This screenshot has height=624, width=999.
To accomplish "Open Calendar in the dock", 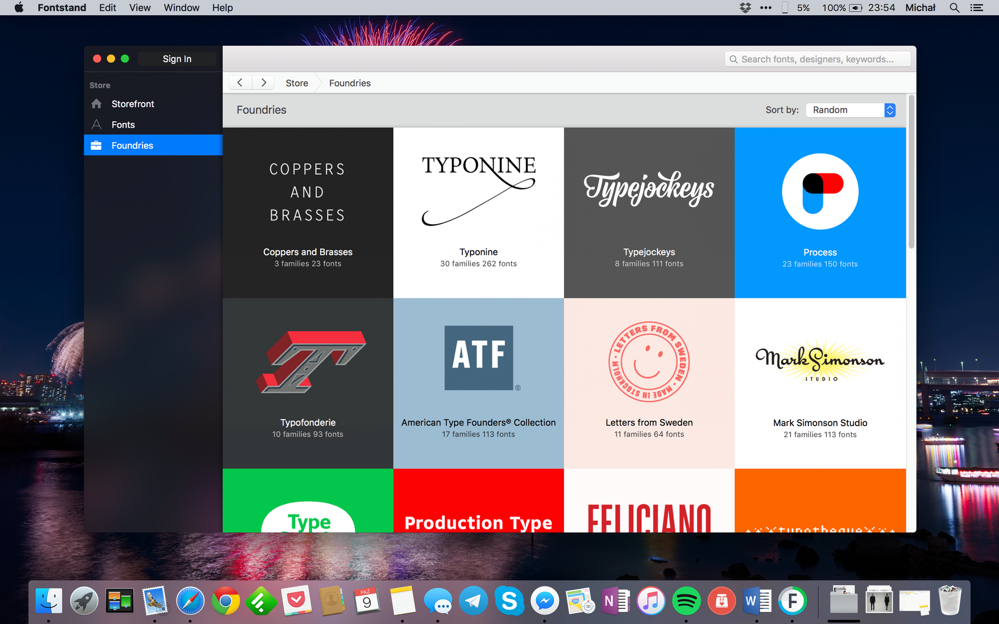I will coord(367,601).
